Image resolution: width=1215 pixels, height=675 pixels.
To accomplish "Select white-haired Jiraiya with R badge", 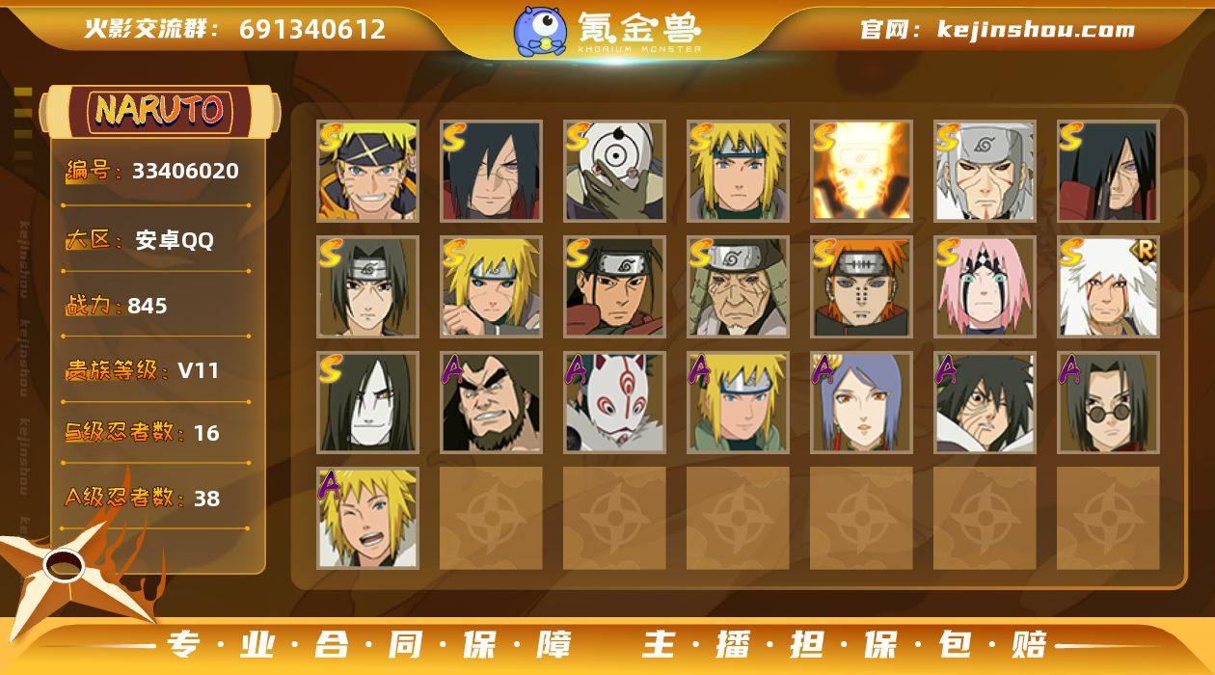I will coord(1108,286).
